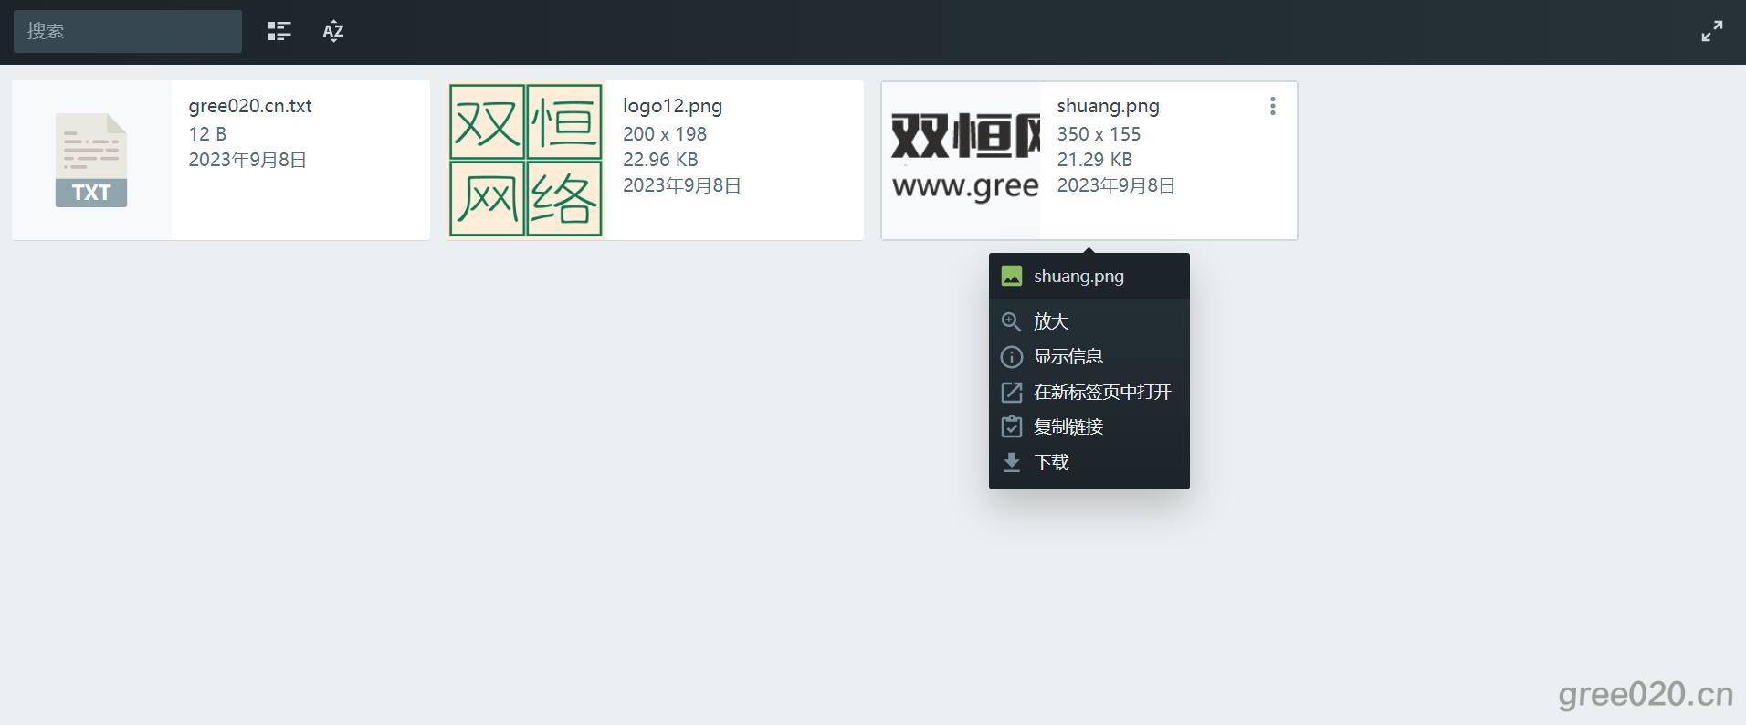Click the green image icon in menu header
The height and width of the screenshot is (725, 1746).
click(x=1011, y=276)
